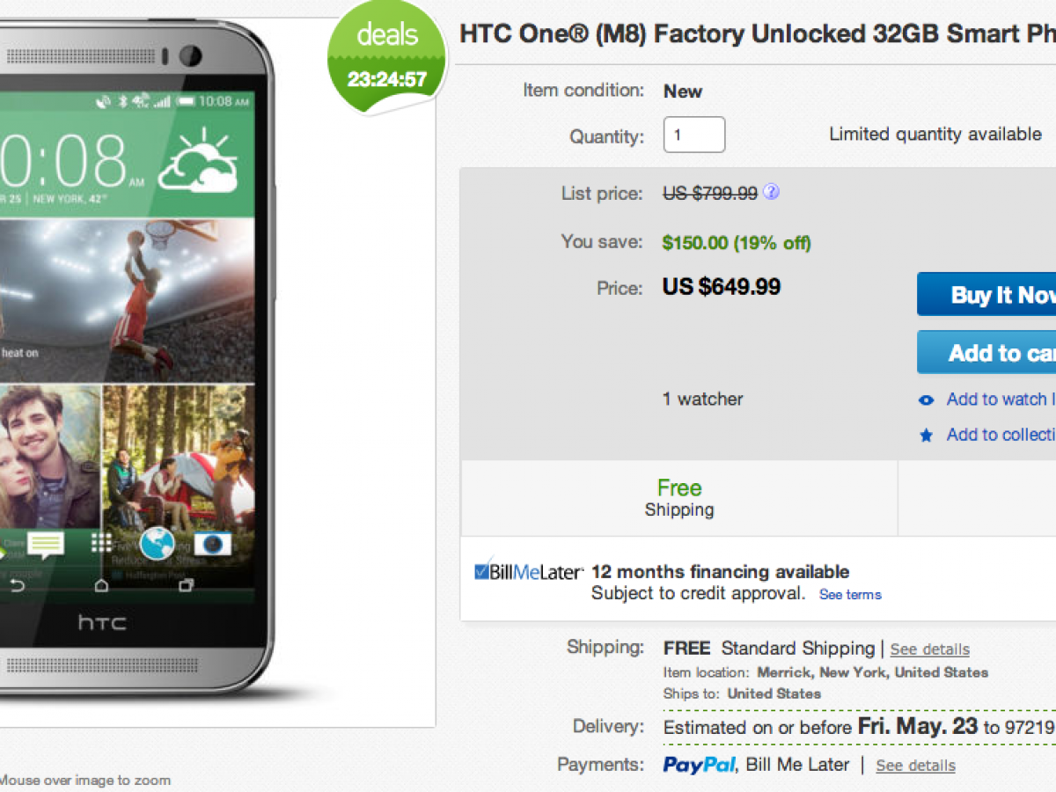Click the eye icon for watch list

tap(926, 400)
